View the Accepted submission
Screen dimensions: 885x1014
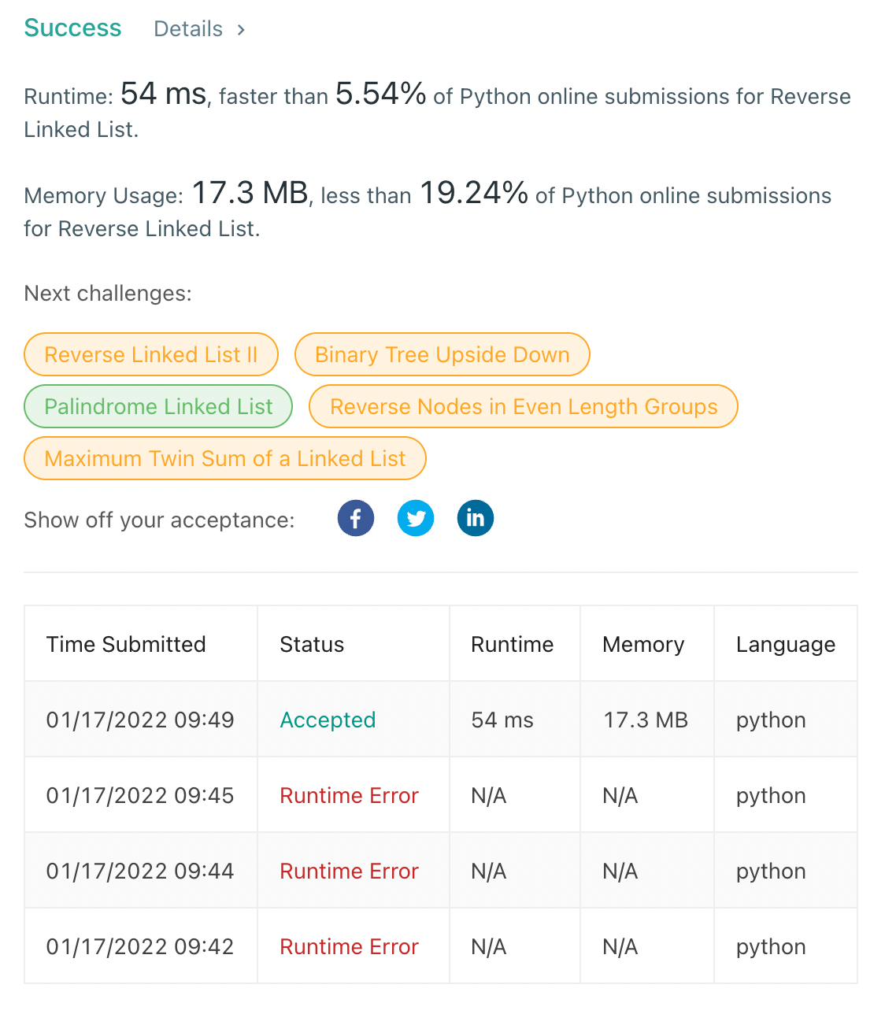point(328,720)
